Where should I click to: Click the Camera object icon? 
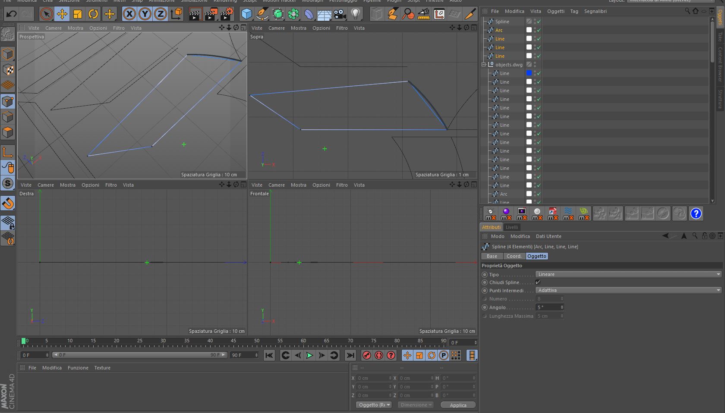click(x=340, y=14)
